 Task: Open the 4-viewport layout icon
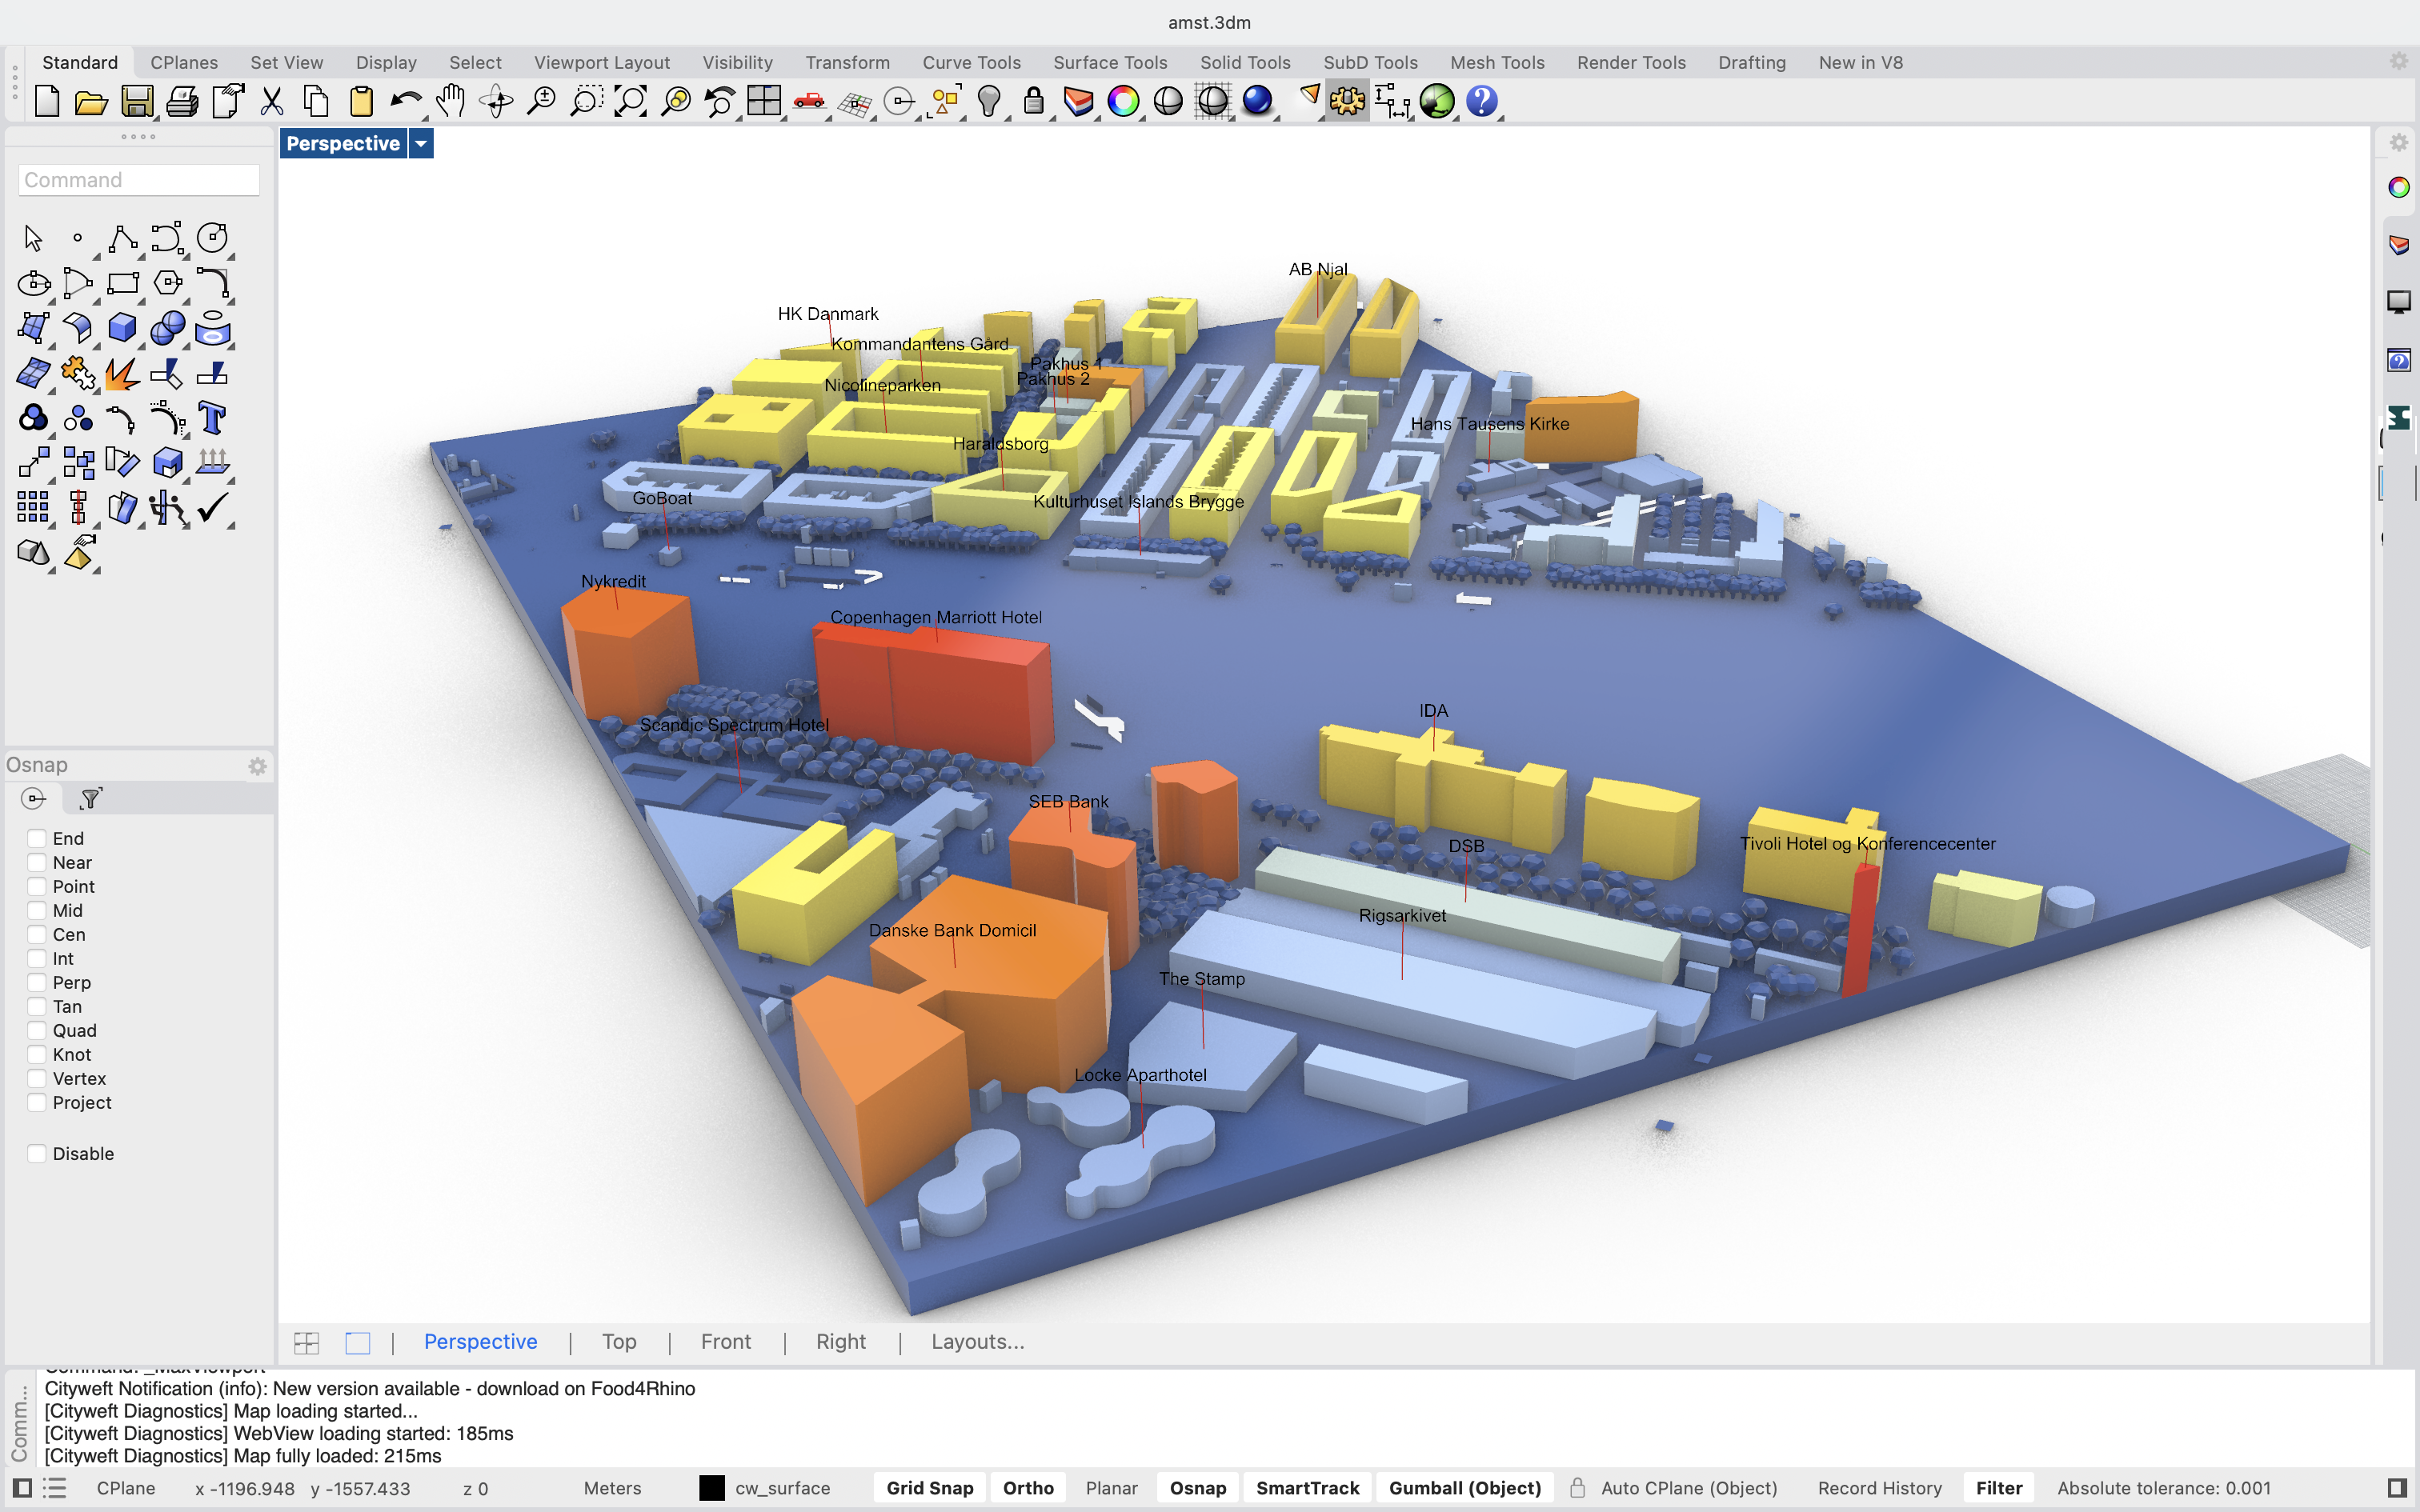[764, 101]
